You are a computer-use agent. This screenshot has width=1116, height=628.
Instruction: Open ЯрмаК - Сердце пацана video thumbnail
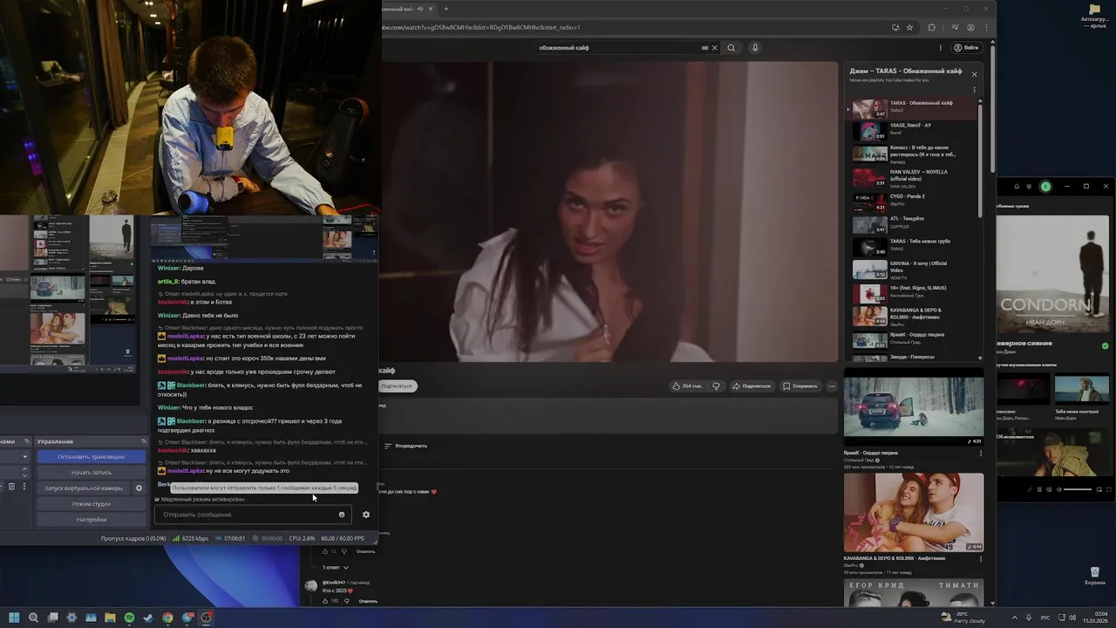(x=914, y=406)
